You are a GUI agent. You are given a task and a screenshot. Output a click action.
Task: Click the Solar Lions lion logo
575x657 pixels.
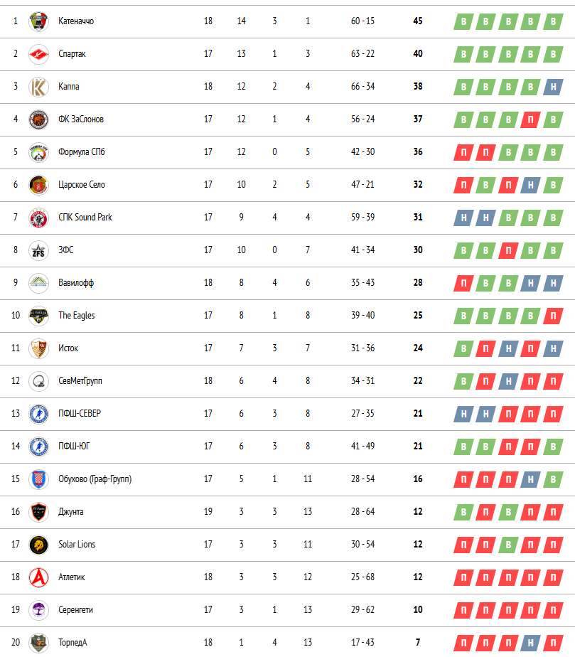[38, 545]
